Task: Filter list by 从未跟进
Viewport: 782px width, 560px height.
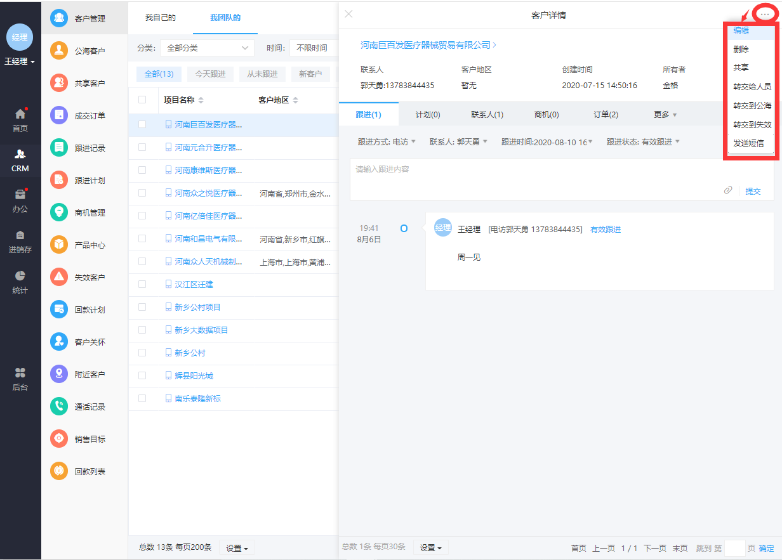Action: [x=263, y=74]
